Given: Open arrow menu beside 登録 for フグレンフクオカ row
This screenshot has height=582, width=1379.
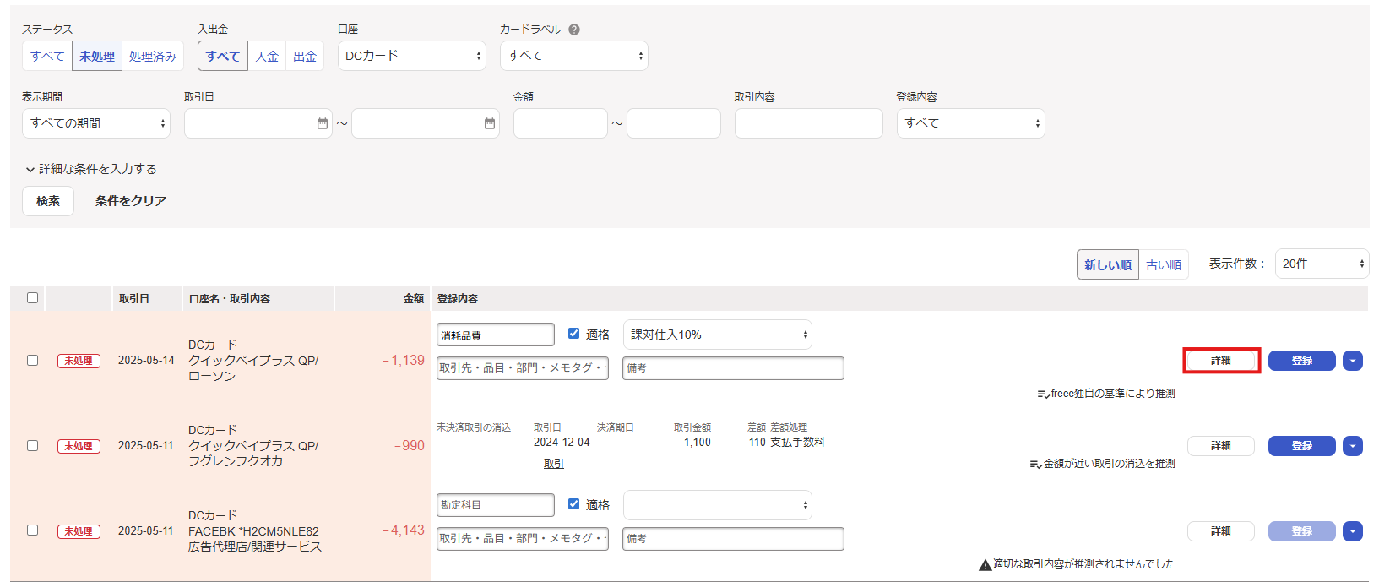Looking at the screenshot, I should click(x=1352, y=446).
